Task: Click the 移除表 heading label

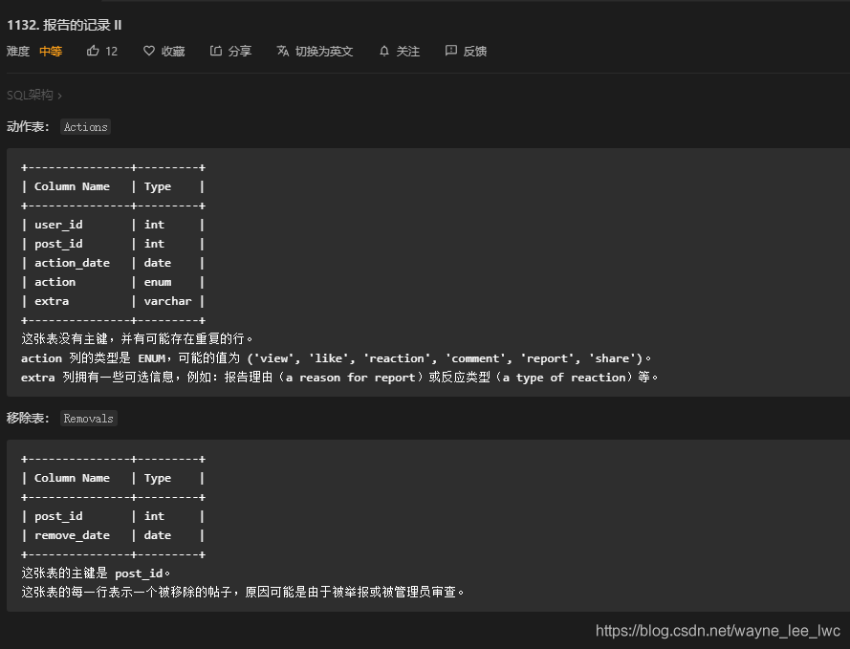Action: point(28,419)
